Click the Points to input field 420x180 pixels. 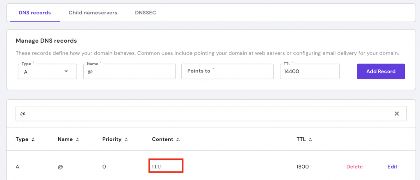click(x=227, y=71)
